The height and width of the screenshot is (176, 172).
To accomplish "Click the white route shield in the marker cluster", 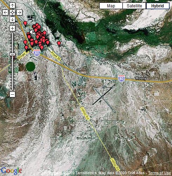I will click(32, 32).
